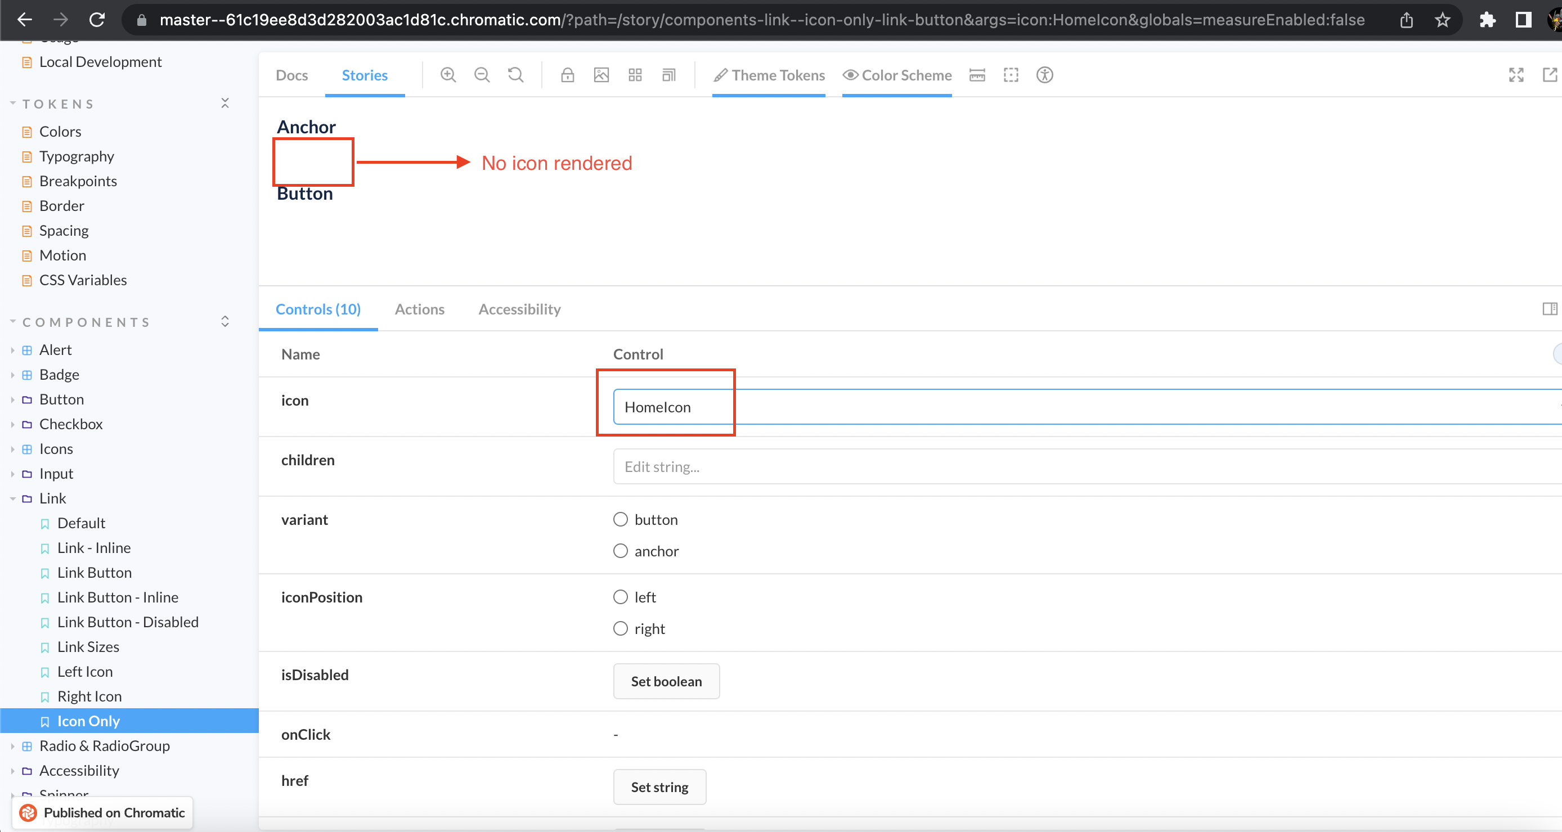Image resolution: width=1562 pixels, height=832 pixels.
Task: Zoom in on the story canvas
Action: click(448, 75)
